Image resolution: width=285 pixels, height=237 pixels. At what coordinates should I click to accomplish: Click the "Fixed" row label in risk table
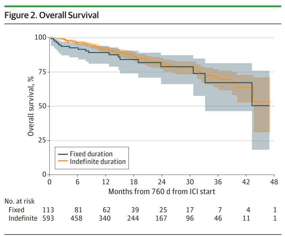pyautogui.click(x=16, y=210)
